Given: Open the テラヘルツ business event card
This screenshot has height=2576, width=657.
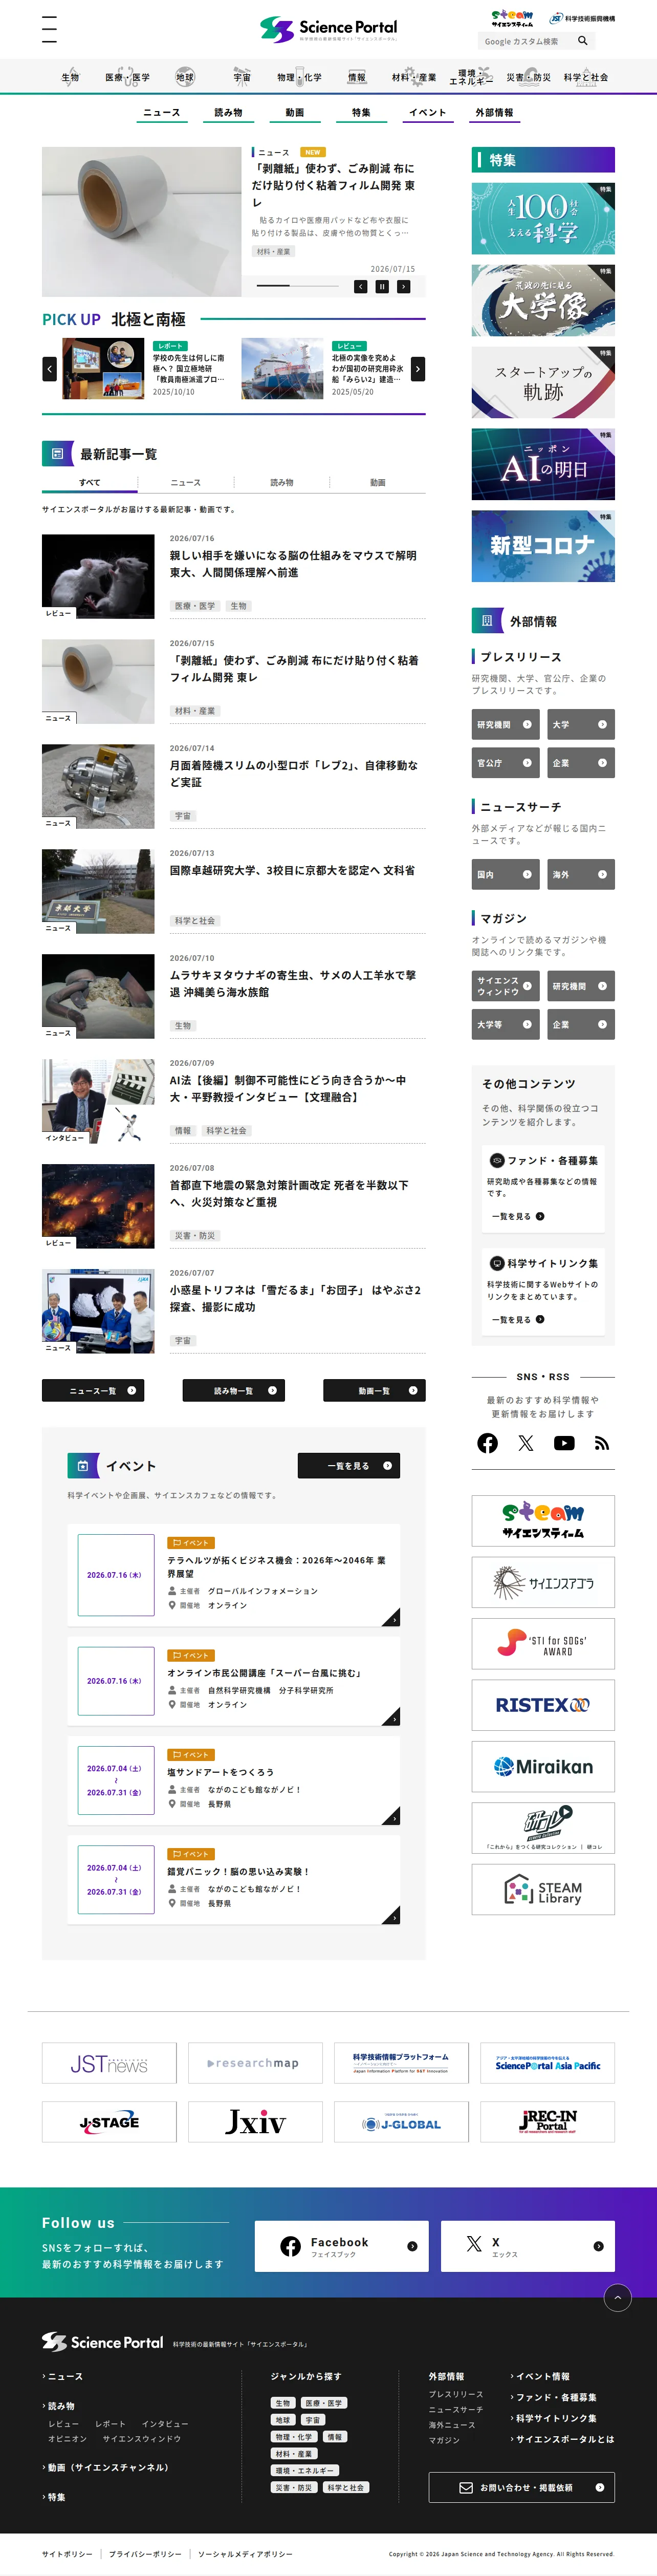Looking at the screenshot, I should [234, 1575].
